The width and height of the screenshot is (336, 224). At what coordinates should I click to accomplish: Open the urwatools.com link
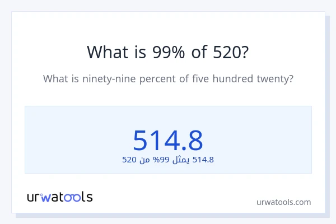point(283,202)
